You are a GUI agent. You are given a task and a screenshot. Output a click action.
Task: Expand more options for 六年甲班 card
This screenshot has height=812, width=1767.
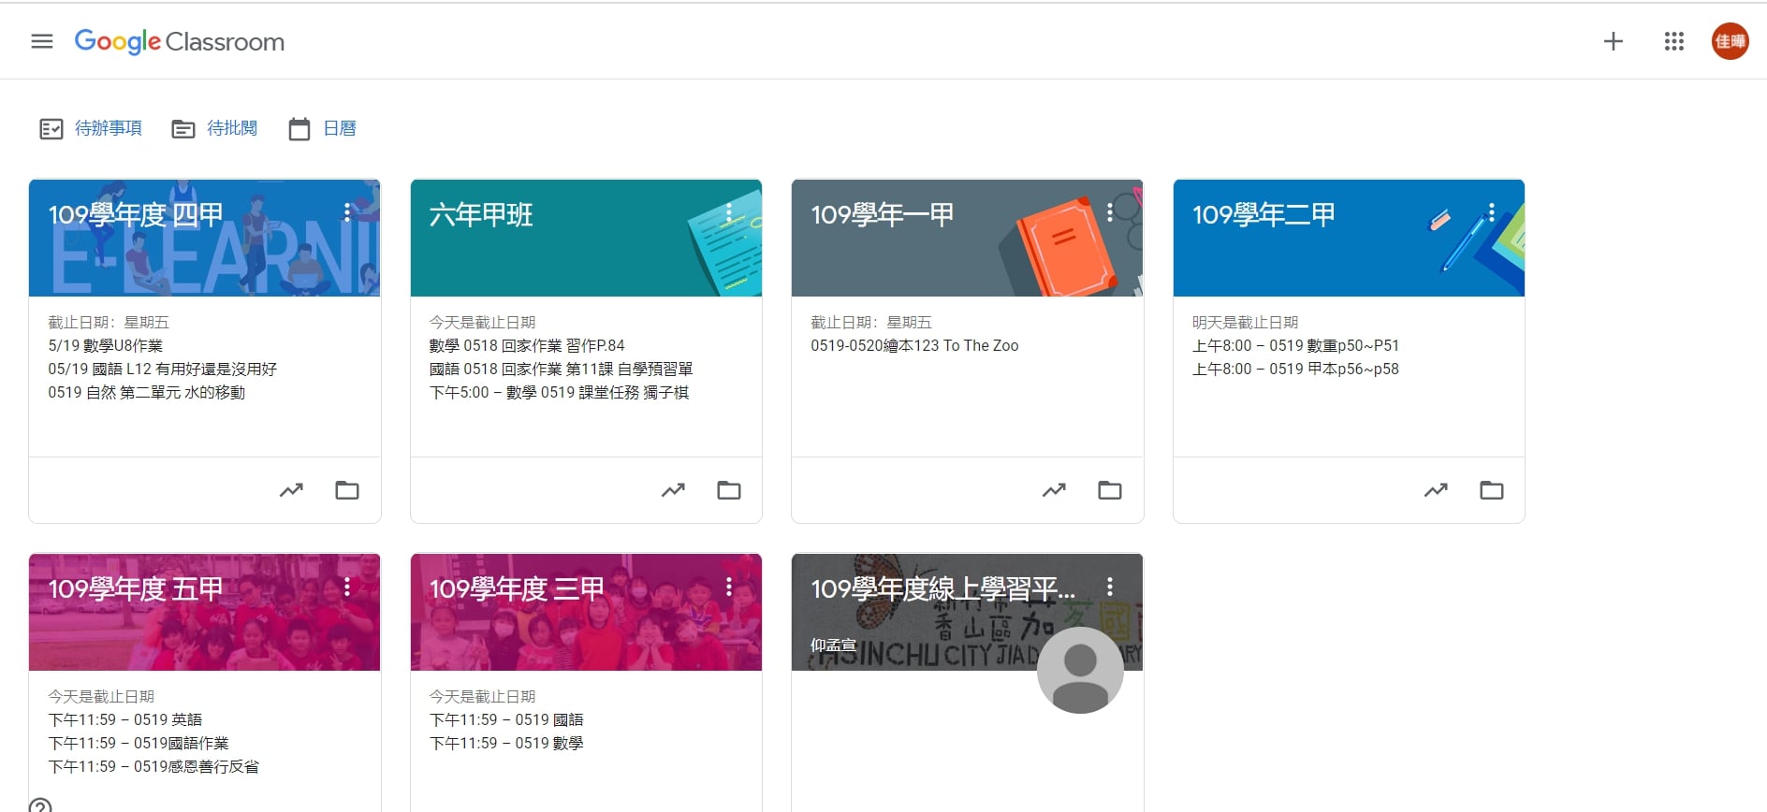pos(728,212)
